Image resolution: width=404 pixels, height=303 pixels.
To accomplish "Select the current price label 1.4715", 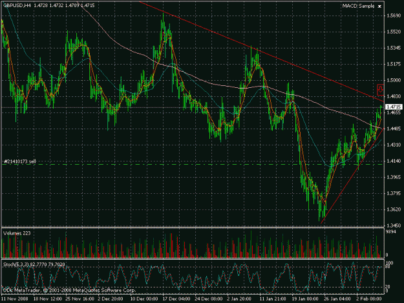I will coord(393,107).
